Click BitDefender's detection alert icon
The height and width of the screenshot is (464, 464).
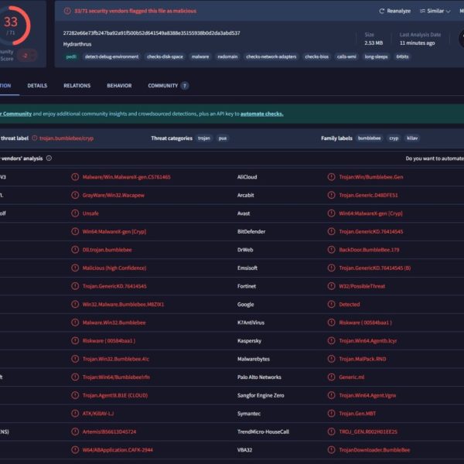pyautogui.click(x=332, y=231)
